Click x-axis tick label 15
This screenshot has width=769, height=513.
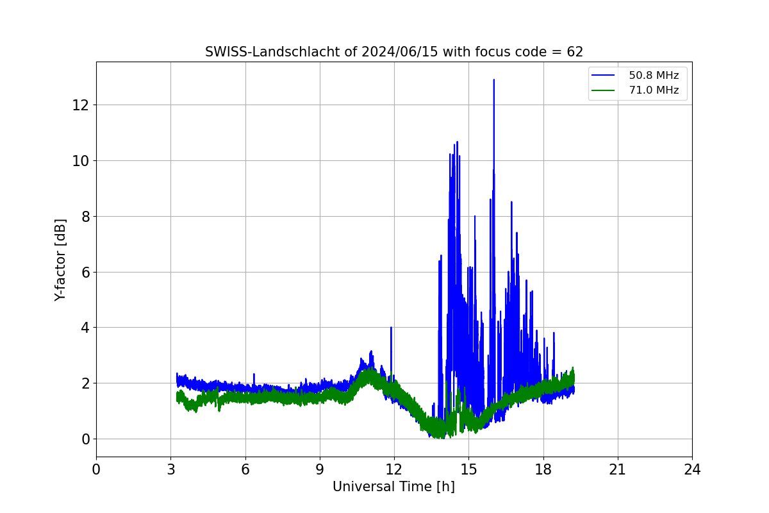click(x=468, y=469)
